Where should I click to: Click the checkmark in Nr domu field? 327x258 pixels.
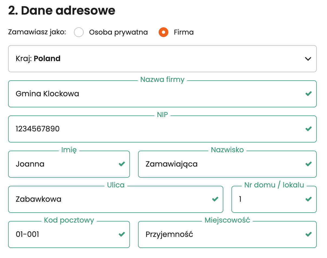click(x=308, y=199)
